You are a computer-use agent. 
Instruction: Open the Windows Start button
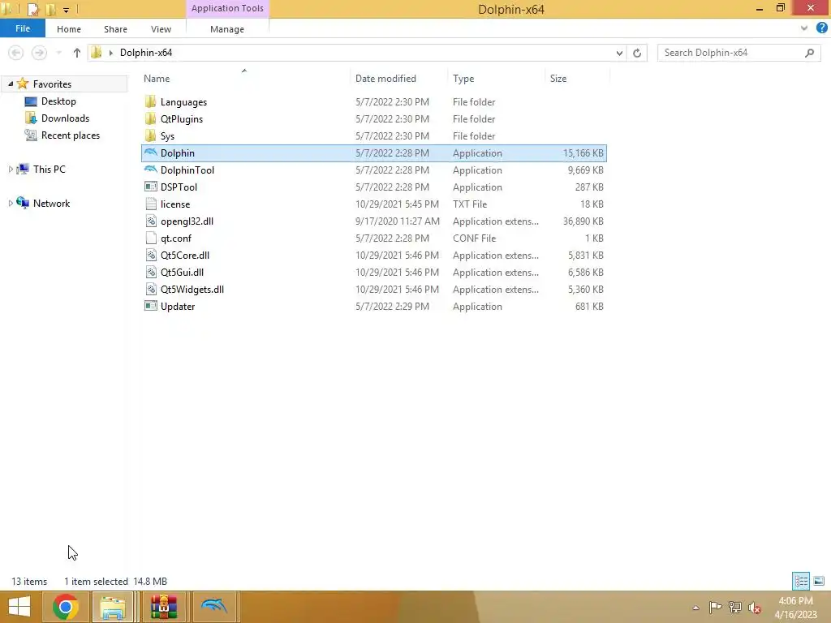click(x=19, y=607)
